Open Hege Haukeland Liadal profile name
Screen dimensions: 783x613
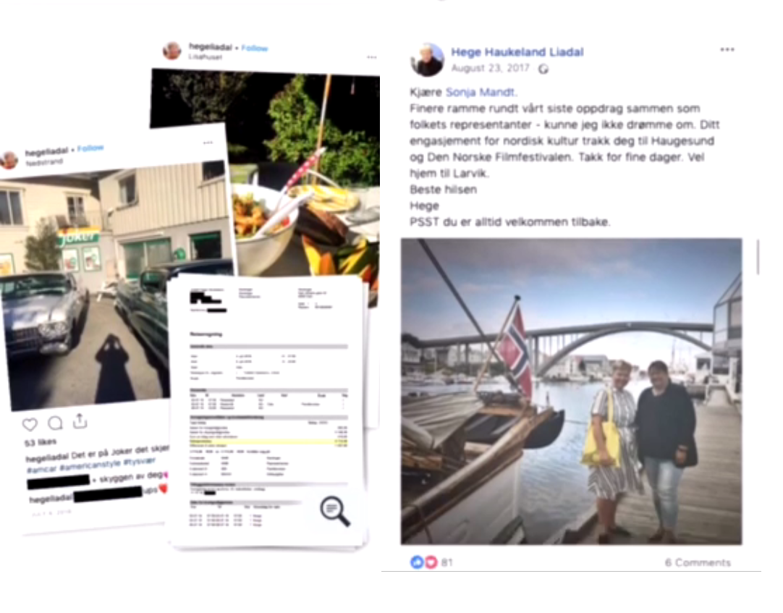[517, 52]
